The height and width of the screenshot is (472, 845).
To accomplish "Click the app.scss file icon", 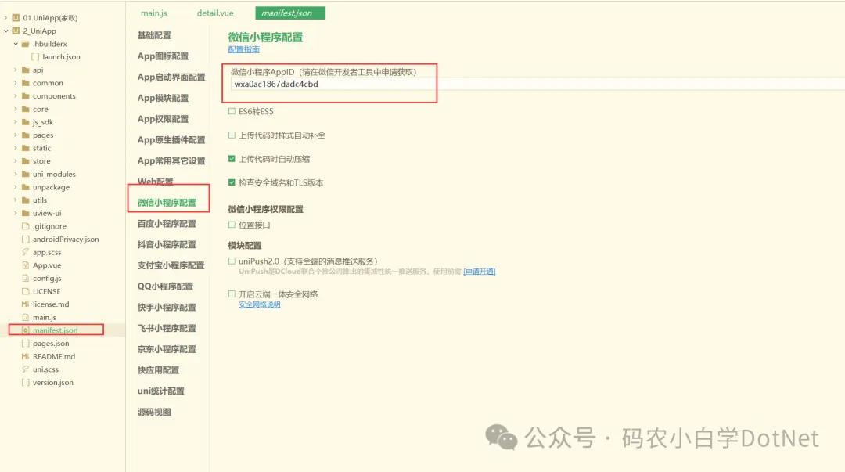I will [x=25, y=252].
